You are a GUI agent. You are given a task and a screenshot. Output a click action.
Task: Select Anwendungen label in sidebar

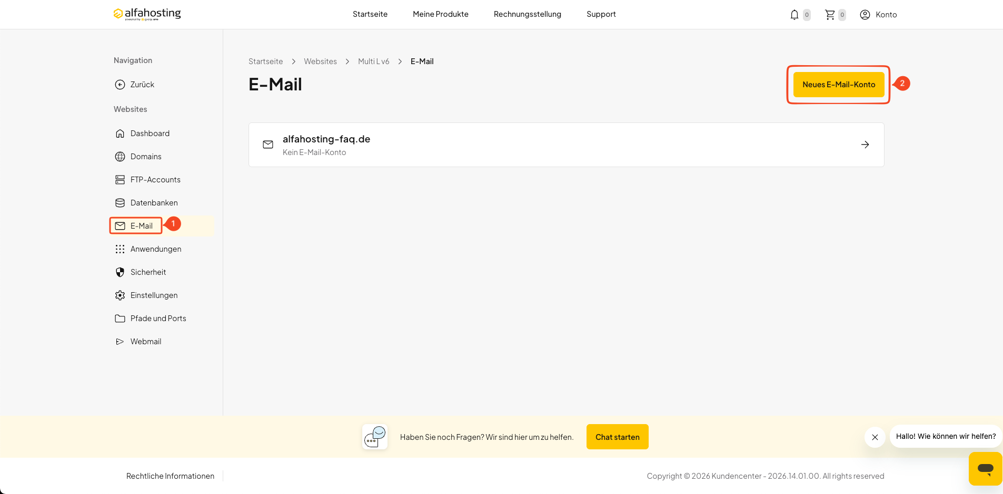click(x=156, y=249)
